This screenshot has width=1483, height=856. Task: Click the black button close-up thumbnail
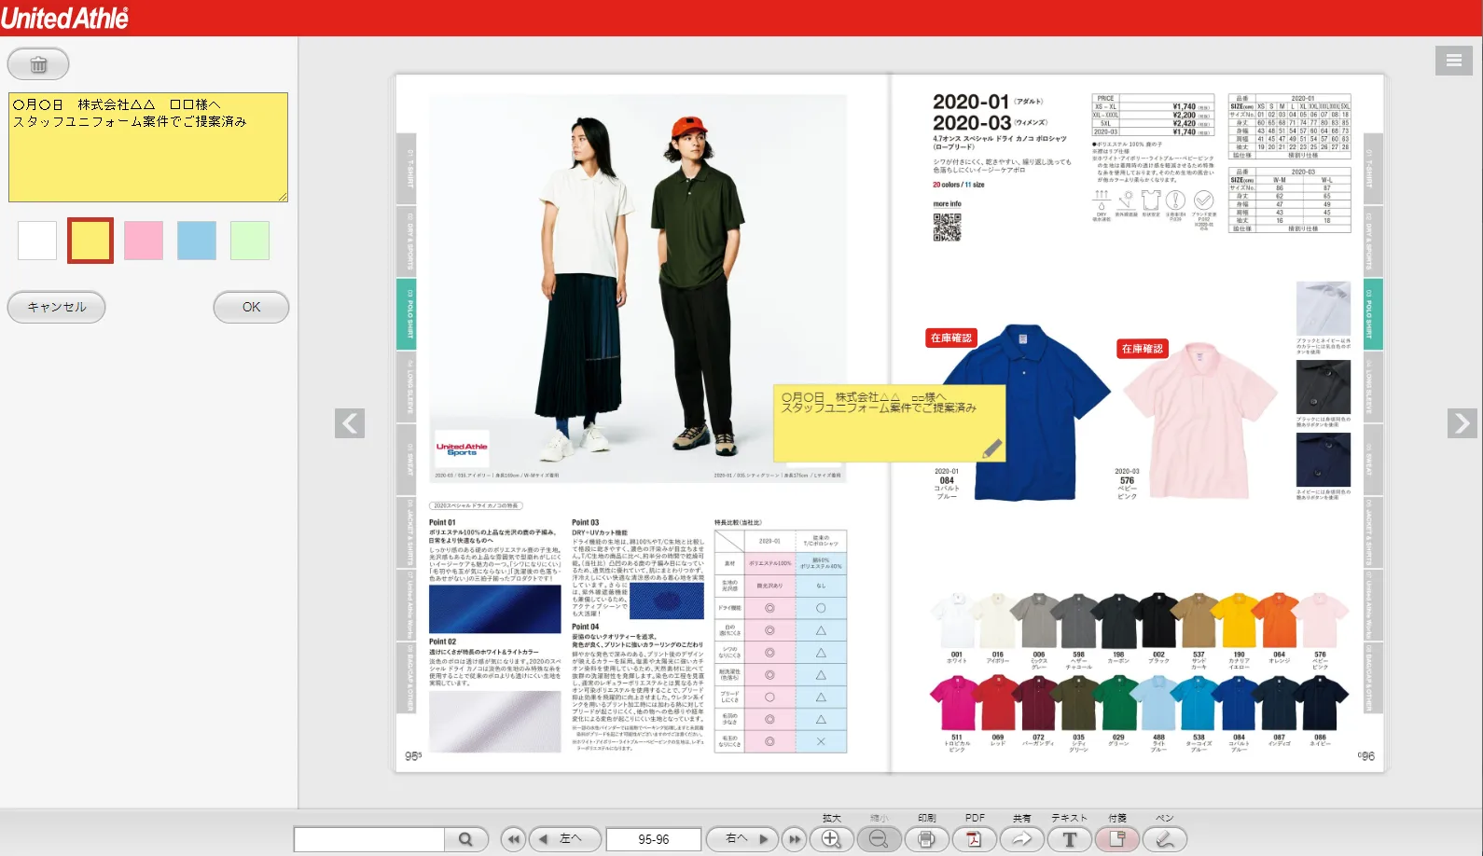[x=1323, y=386]
